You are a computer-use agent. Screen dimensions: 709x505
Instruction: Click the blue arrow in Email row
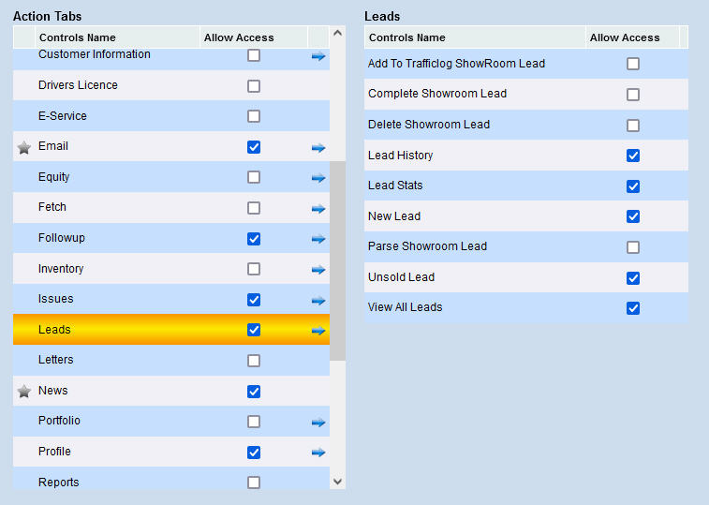[318, 147]
